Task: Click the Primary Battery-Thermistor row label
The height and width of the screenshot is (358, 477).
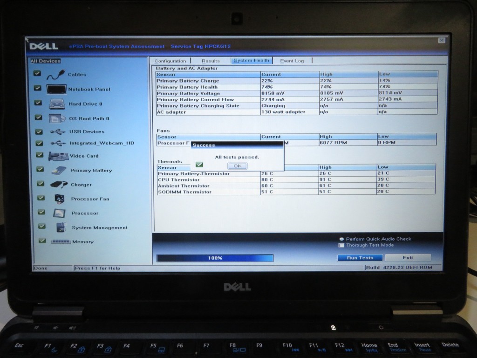Action: 193,174
